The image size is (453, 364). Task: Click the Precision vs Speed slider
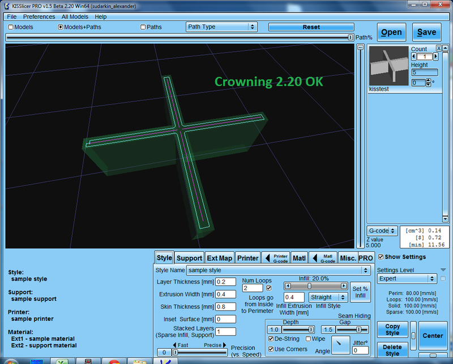pos(200,353)
